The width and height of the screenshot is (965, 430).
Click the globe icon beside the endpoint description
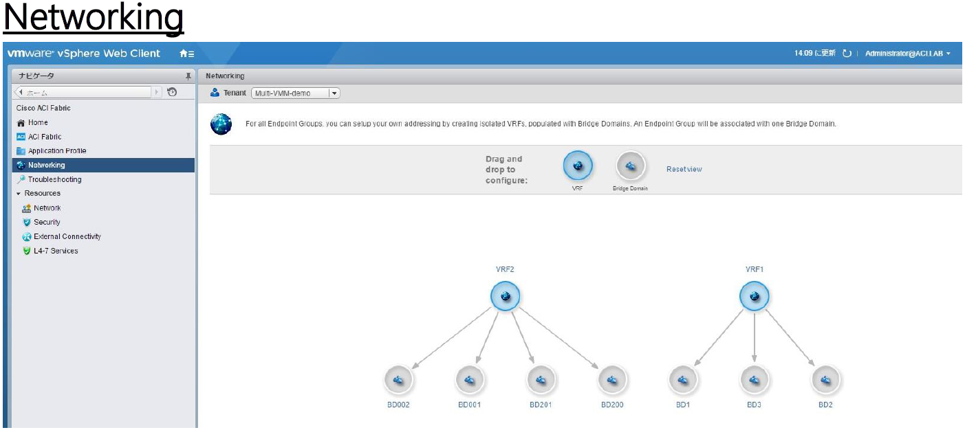click(220, 125)
